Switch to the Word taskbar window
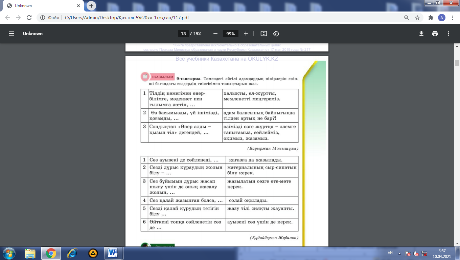 [x=113, y=253]
